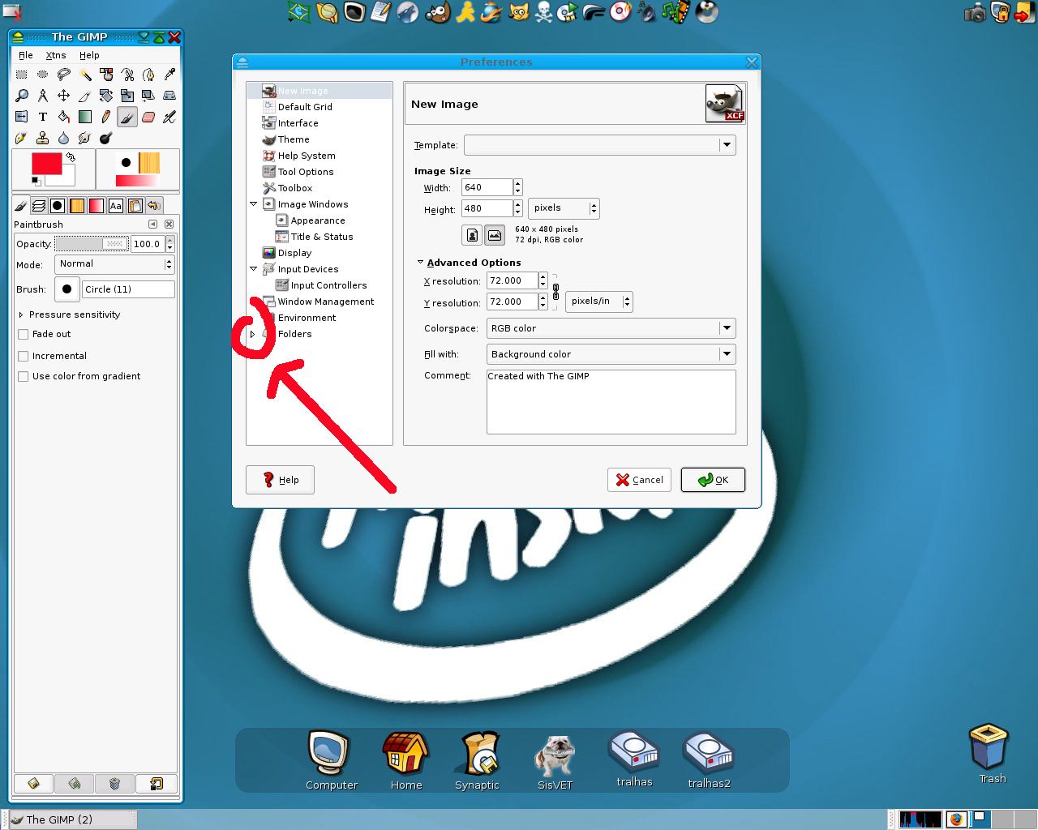Select the Blend gradient tool
The height and width of the screenshot is (830, 1038).
click(x=85, y=117)
